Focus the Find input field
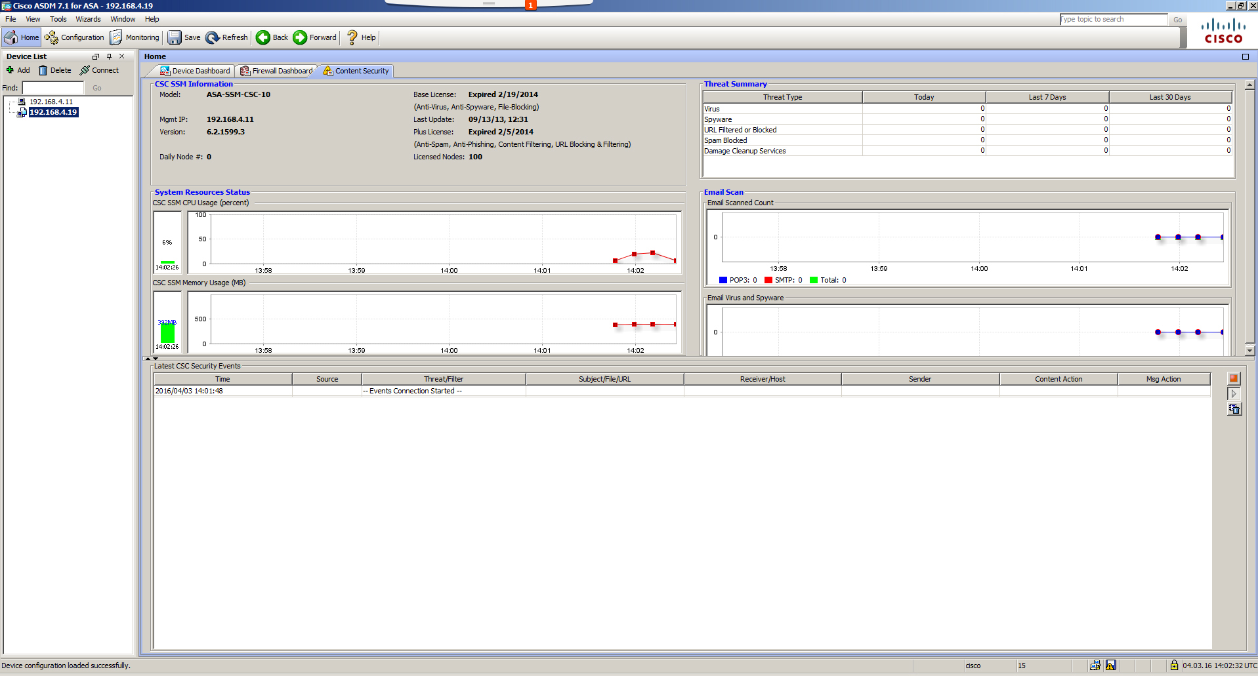Viewport: 1258px width, 676px height. (53, 88)
